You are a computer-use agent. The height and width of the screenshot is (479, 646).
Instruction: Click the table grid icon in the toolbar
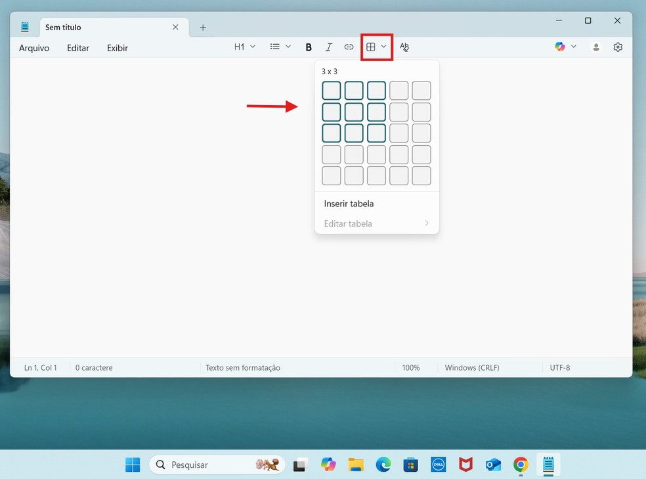(370, 47)
